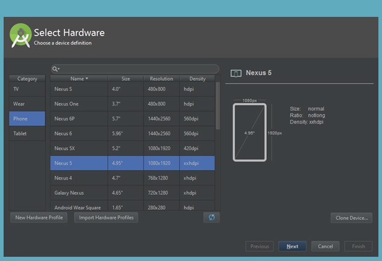Click 'Choose a device definition' subtitle

(x=63, y=43)
